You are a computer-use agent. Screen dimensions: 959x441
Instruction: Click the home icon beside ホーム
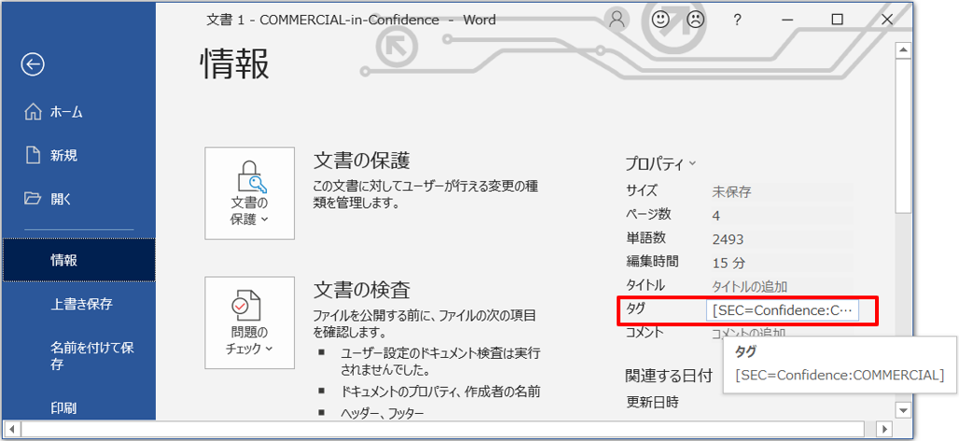[x=34, y=112]
